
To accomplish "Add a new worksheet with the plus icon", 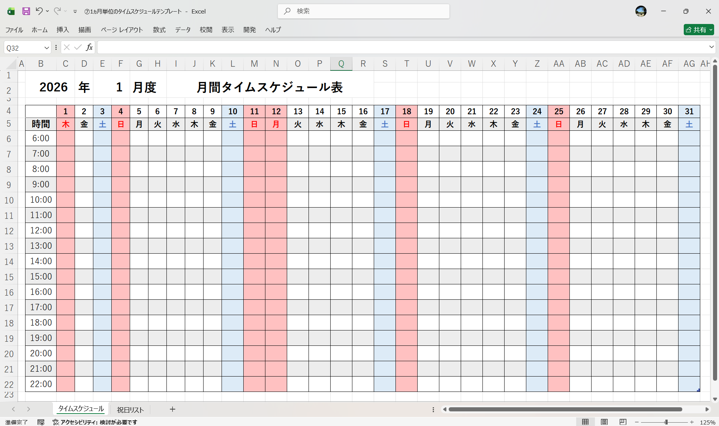I will (x=172, y=410).
